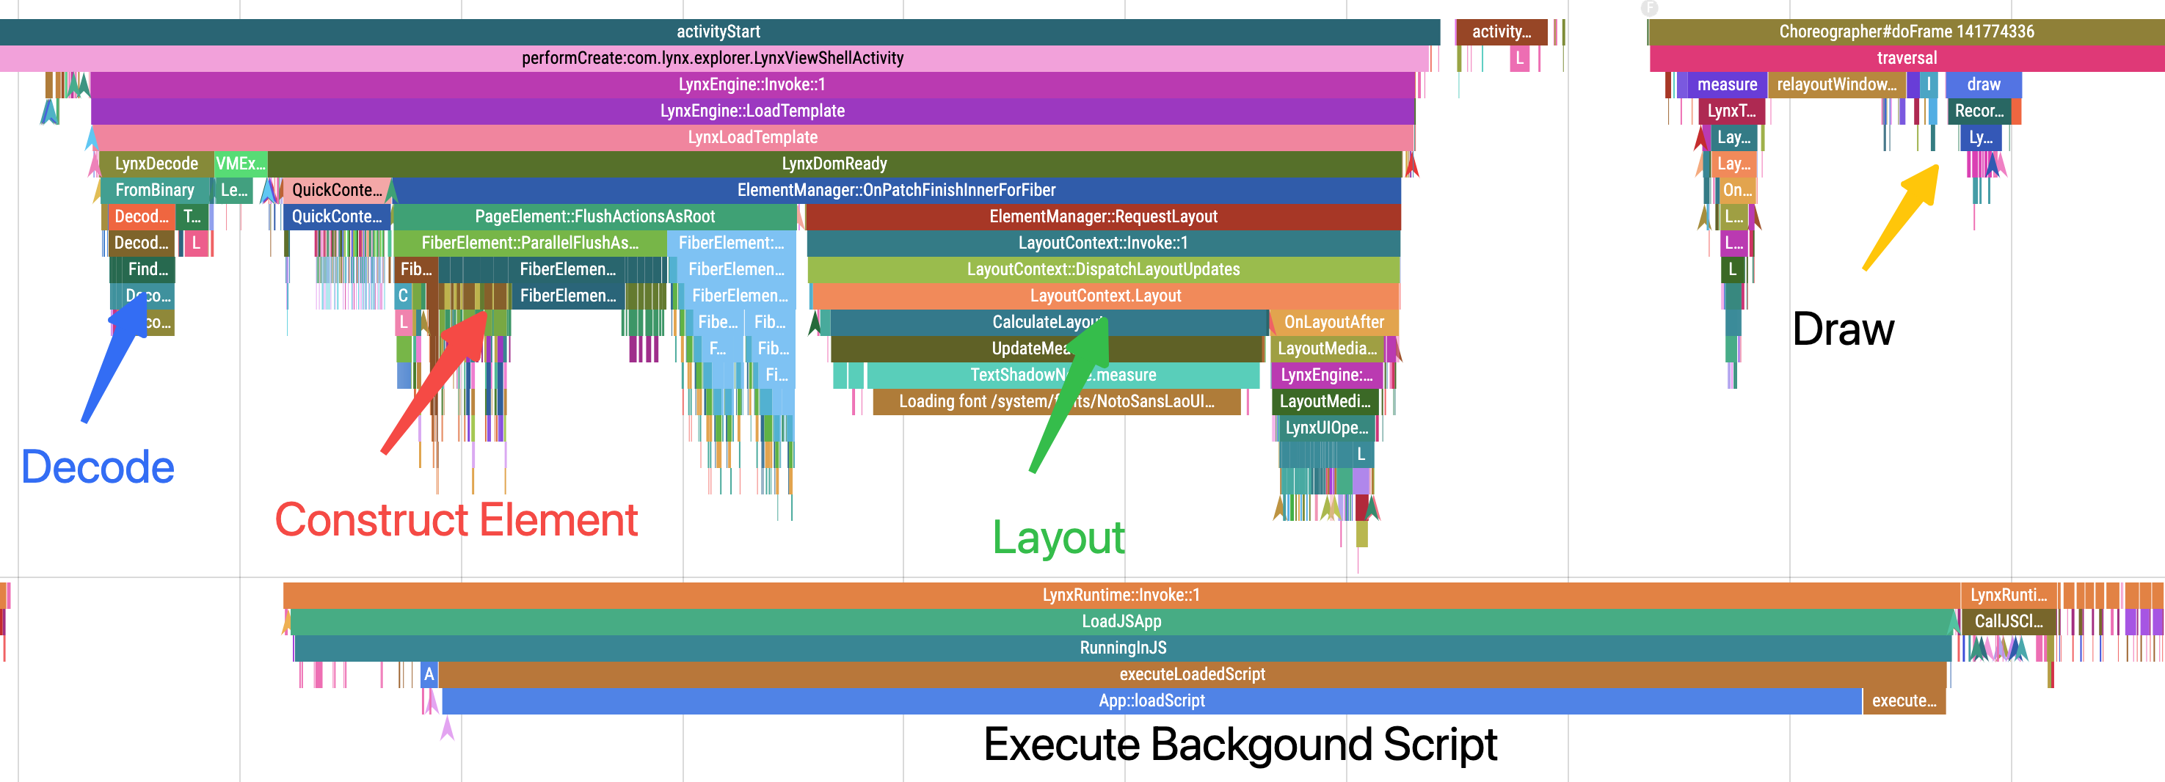Click the performCreate LynxViewShellActivity slice
The width and height of the screenshot is (2165, 782).
[x=713, y=58]
